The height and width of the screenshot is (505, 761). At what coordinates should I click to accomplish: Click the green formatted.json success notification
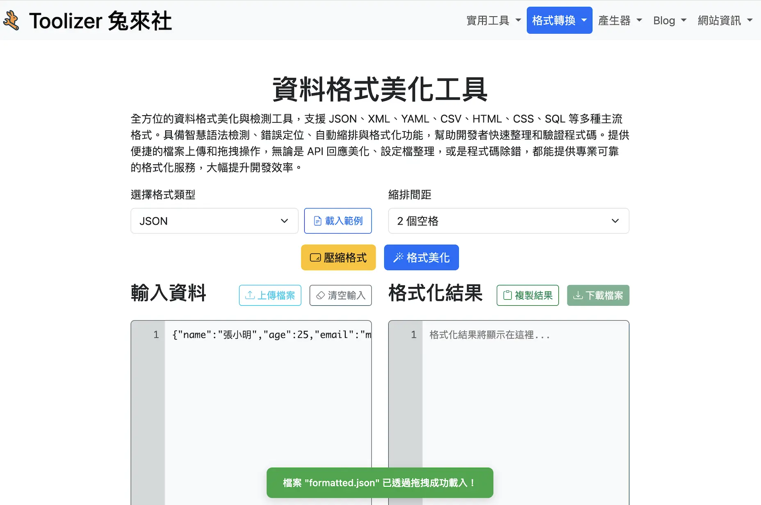[x=380, y=482]
